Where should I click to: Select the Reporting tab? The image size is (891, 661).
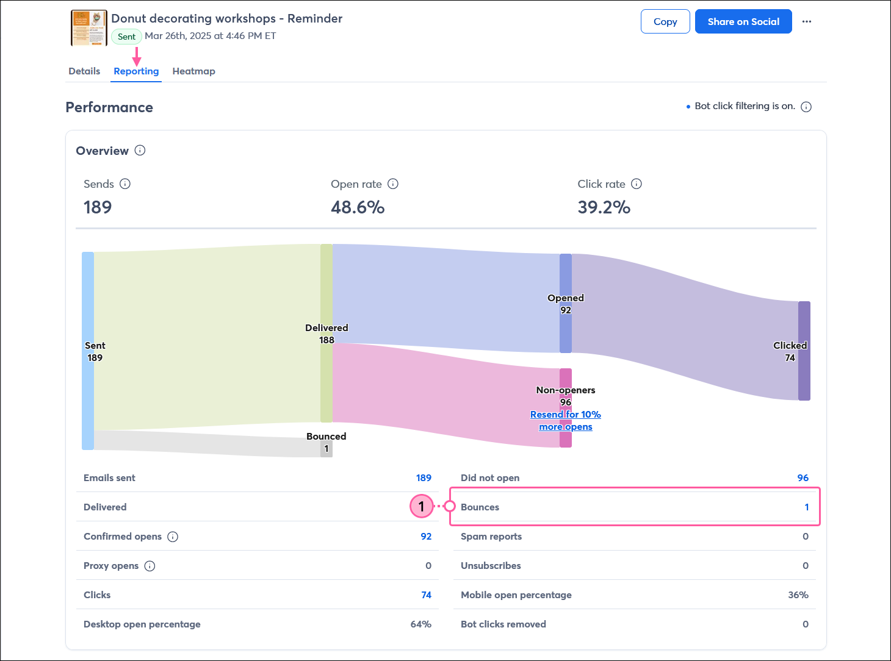click(x=135, y=71)
